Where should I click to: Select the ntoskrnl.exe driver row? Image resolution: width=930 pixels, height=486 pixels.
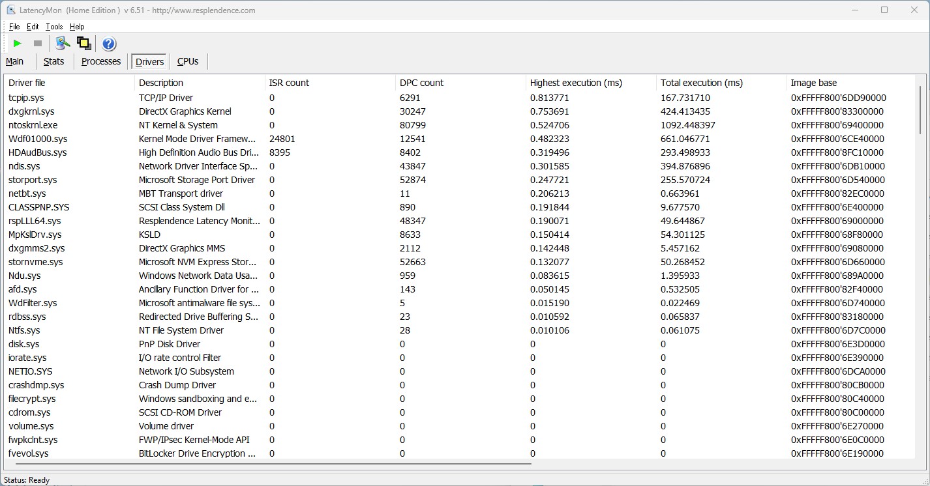click(460, 125)
